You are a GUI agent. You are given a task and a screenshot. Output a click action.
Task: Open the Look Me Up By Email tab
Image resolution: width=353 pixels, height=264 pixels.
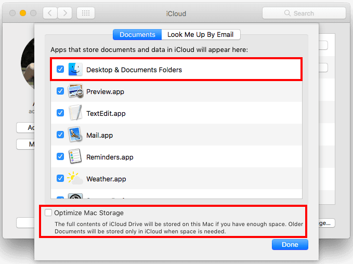[201, 35]
